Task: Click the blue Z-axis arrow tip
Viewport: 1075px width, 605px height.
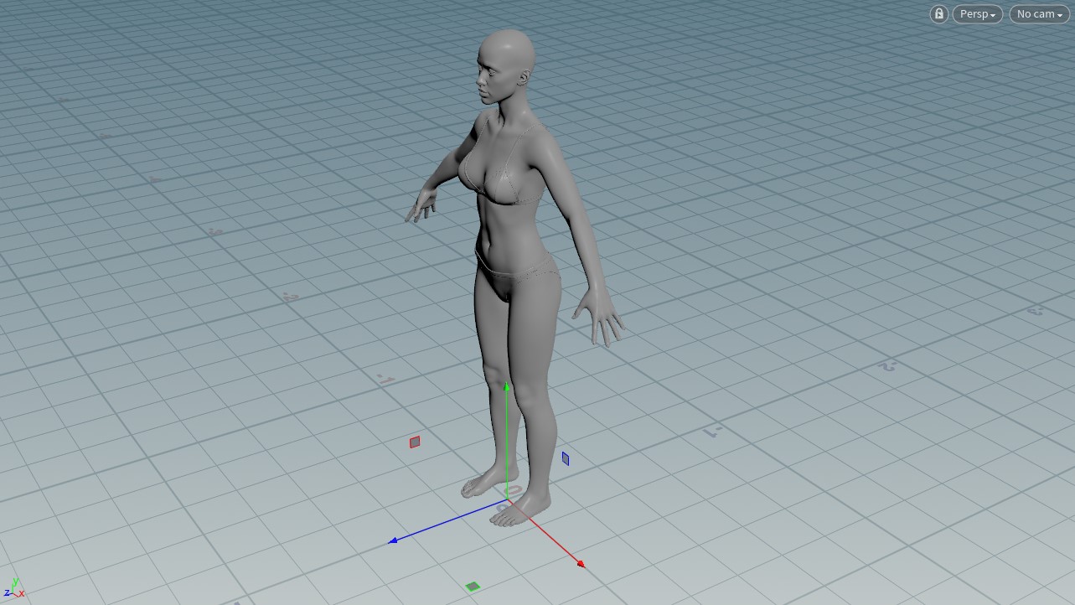Action: (393, 541)
